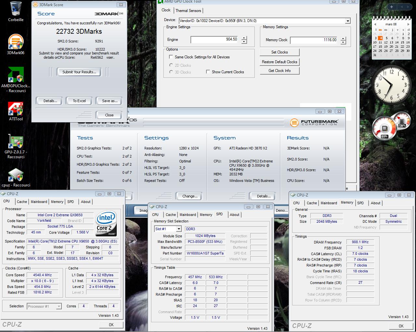The height and width of the screenshot is (332, 416).
Task: Click Restore Default Clocks button
Action: pos(279,62)
